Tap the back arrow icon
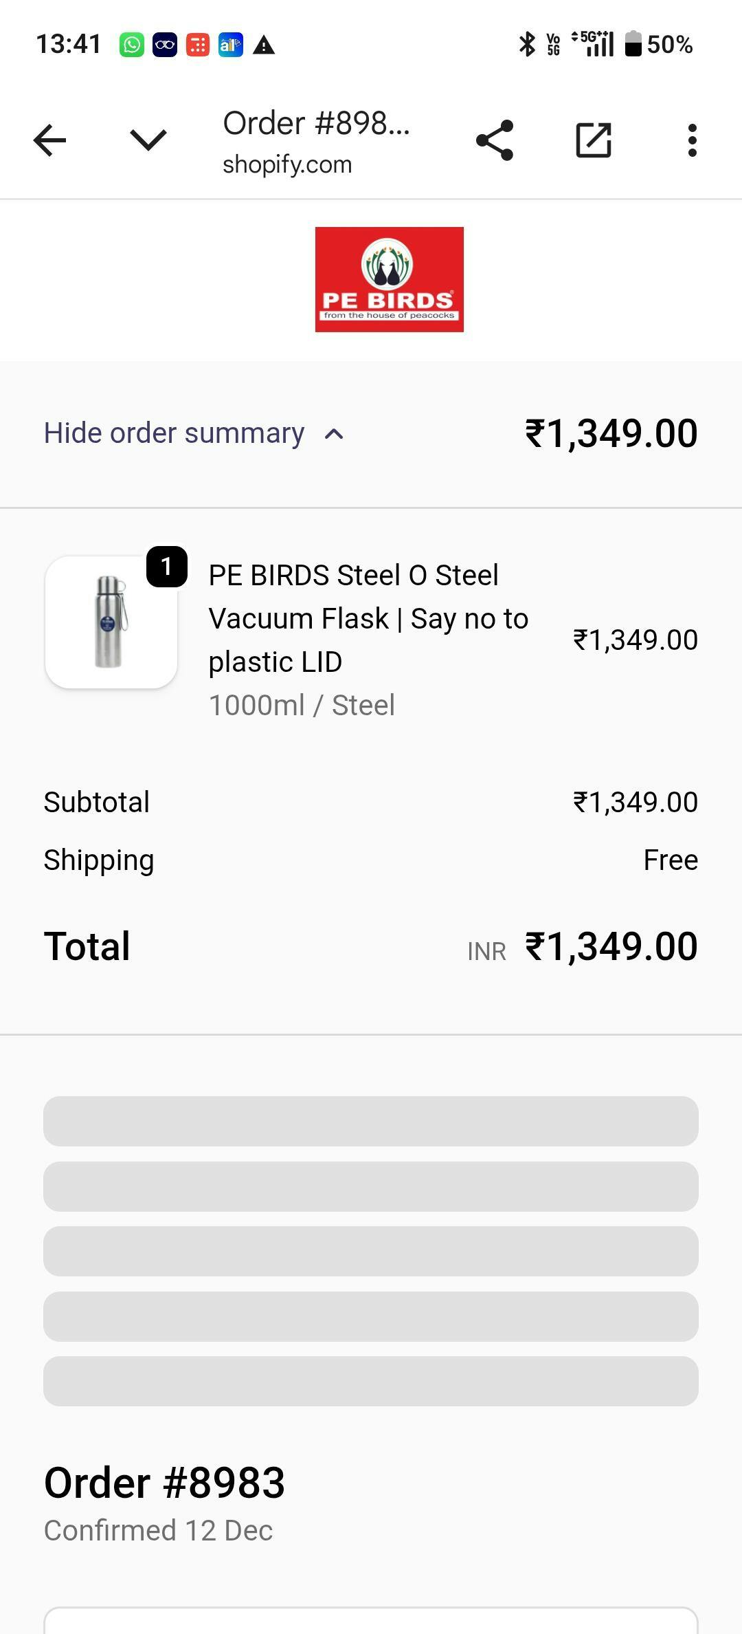The height and width of the screenshot is (1634, 742). [x=50, y=140]
